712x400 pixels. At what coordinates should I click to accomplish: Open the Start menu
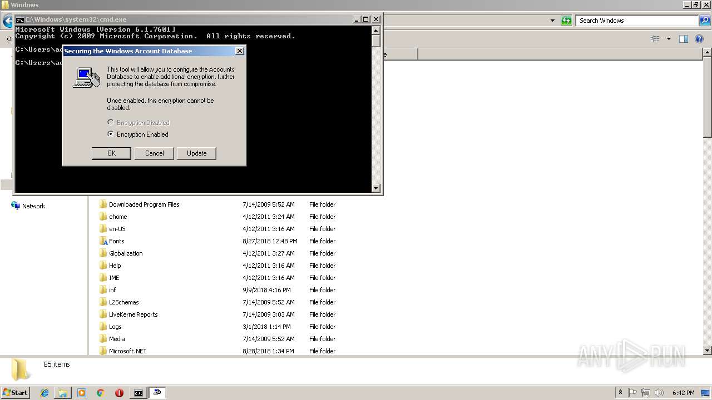pos(16,392)
